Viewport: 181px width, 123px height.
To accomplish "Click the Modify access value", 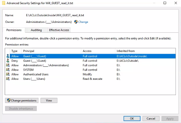I will pos(87,74).
